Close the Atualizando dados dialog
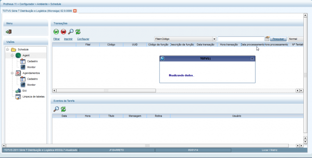This screenshot has width=312, height=158. tap(252, 59)
